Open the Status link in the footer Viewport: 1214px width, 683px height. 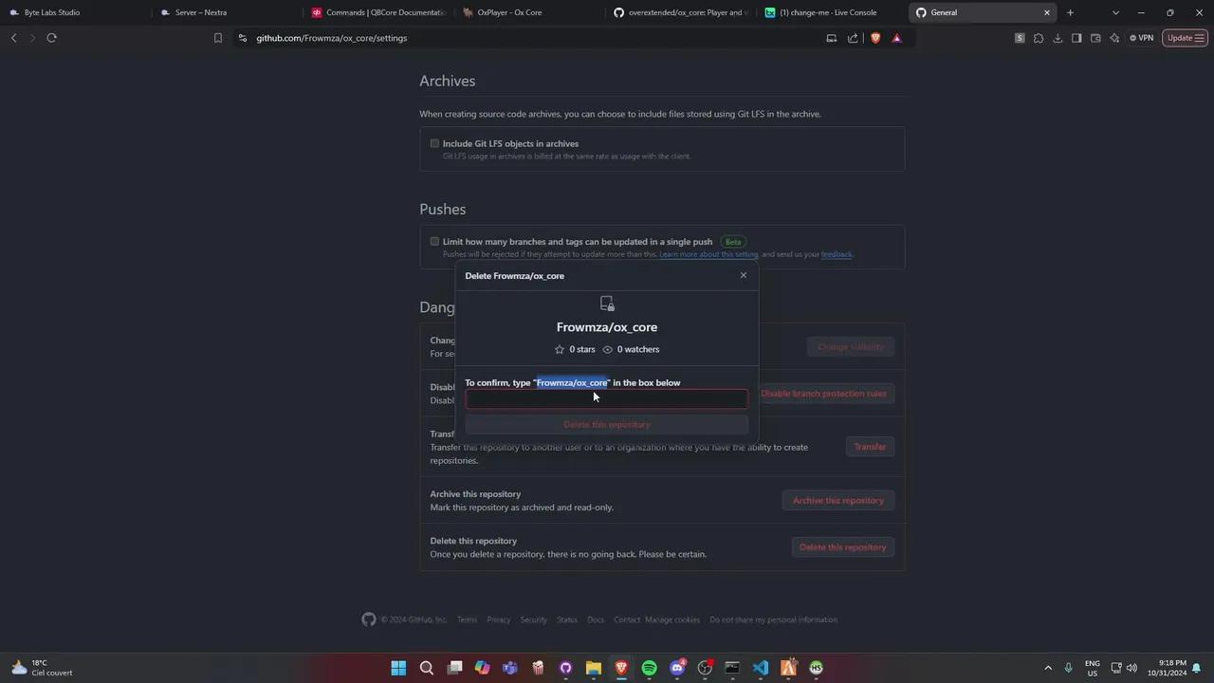pos(567,619)
